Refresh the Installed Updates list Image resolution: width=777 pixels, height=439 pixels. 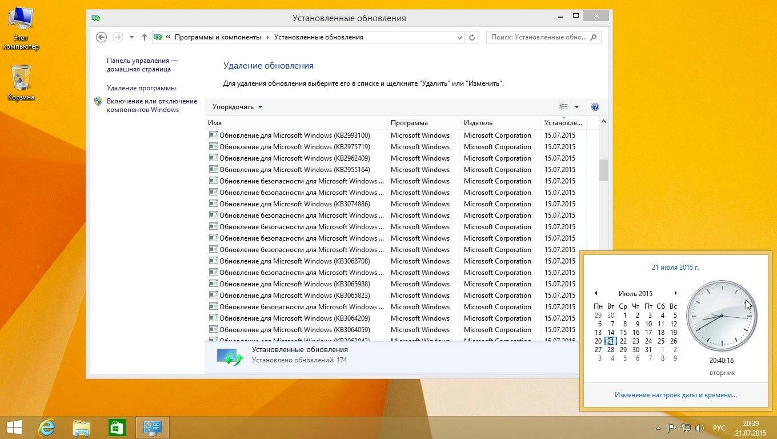(x=472, y=37)
